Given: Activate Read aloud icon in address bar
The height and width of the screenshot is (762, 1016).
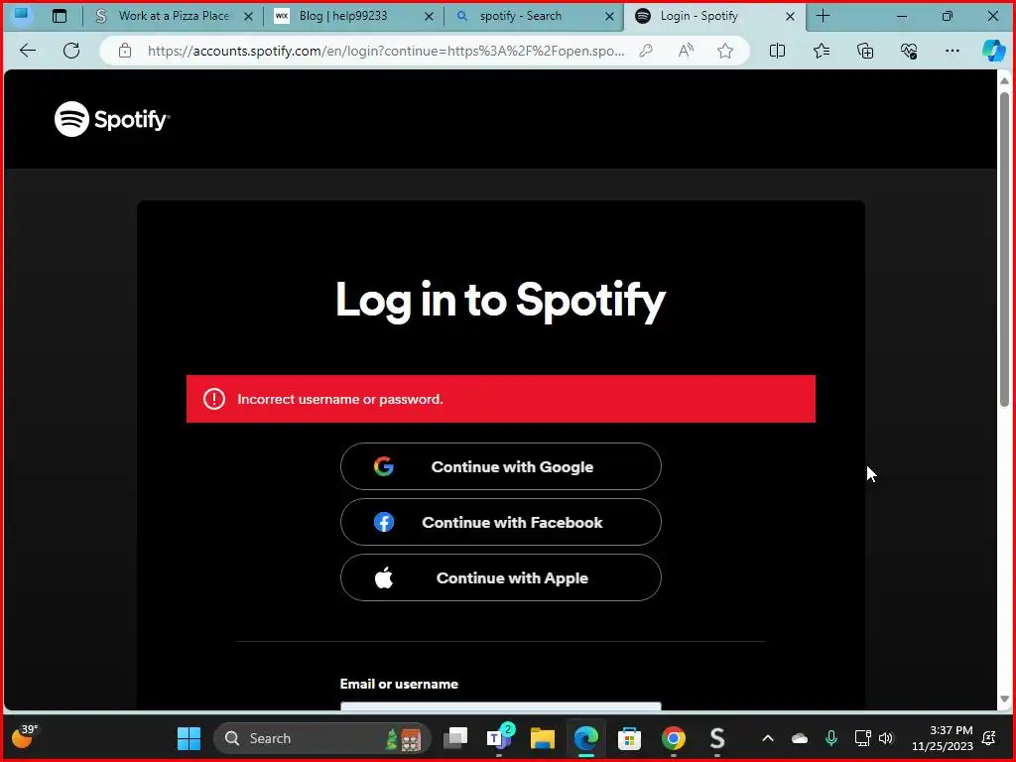Looking at the screenshot, I should click(x=686, y=51).
